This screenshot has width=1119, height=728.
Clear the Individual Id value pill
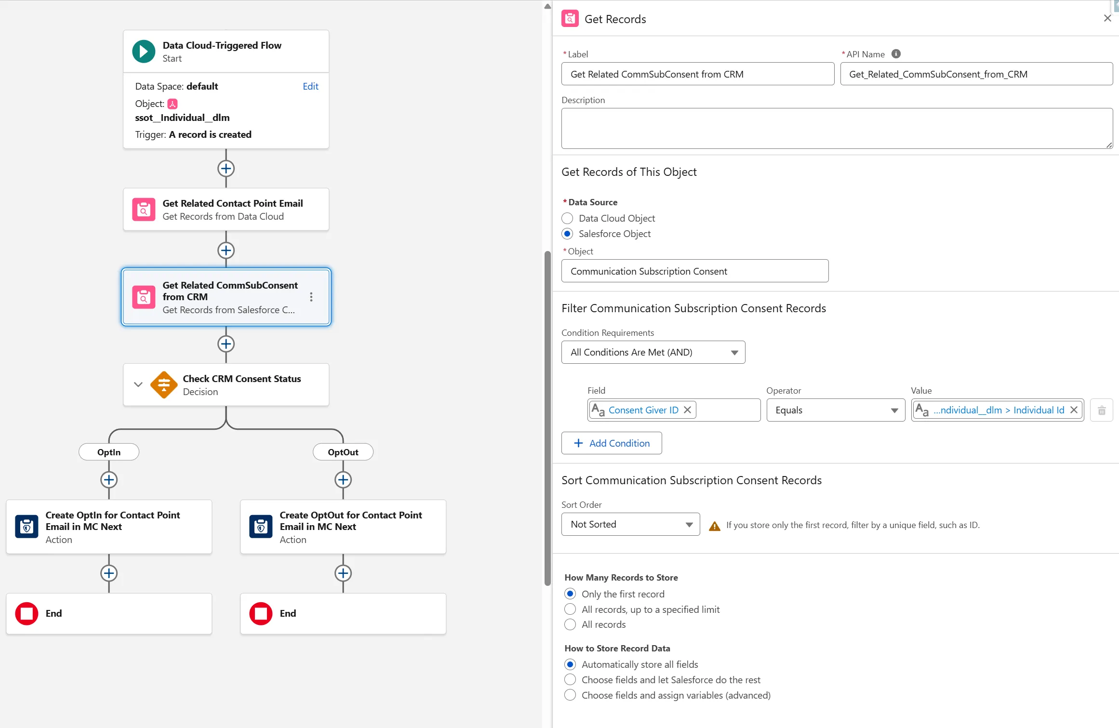click(x=1074, y=410)
